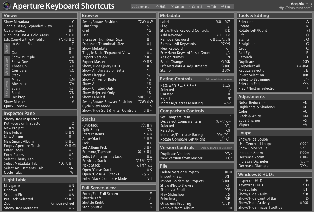Screen dimensions: 314x212
Task: Click the "Stop Shuttle" row
Action: click(x=117, y=207)
